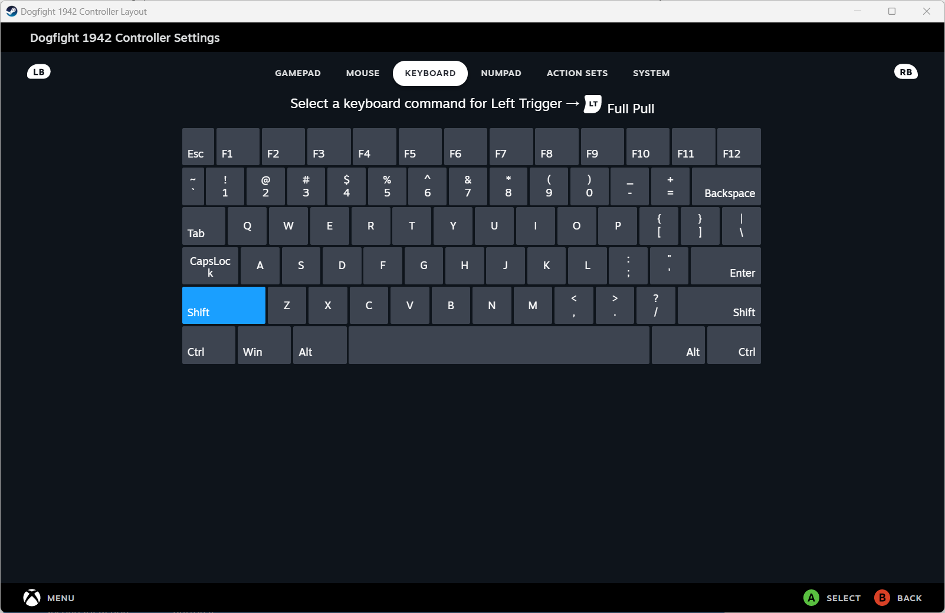Select the semicolon/colon key
This screenshot has width=945, height=613.
628,266
